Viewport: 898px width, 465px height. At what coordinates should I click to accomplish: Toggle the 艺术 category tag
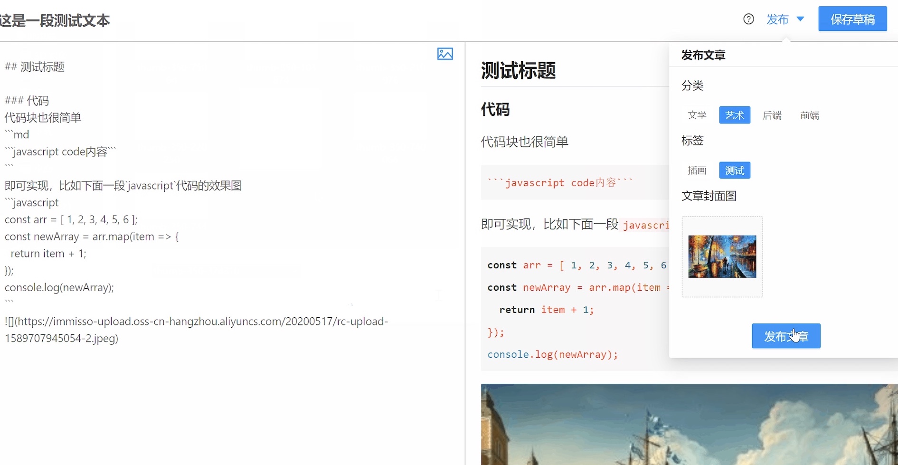click(735, 115)
